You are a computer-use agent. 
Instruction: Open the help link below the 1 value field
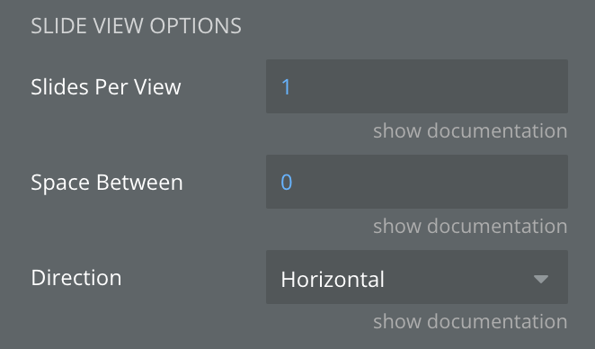click(470, 130)
